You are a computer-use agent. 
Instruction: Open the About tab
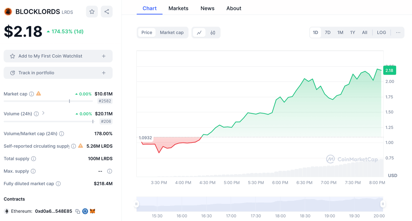(x=234, y=8)
